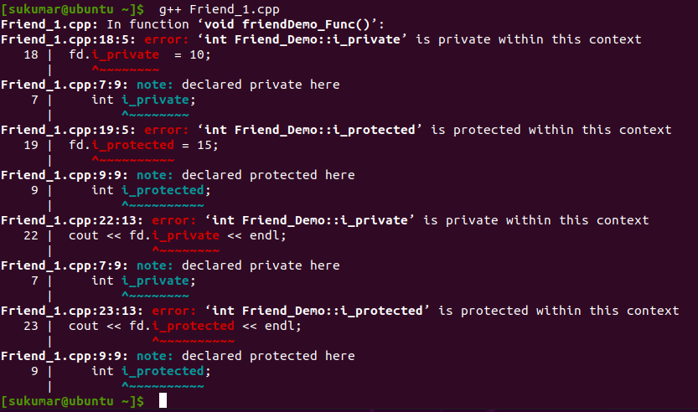Click the red i_private in the assignment to 10
This screenshot has height=412, width=698.
point(125,54)
